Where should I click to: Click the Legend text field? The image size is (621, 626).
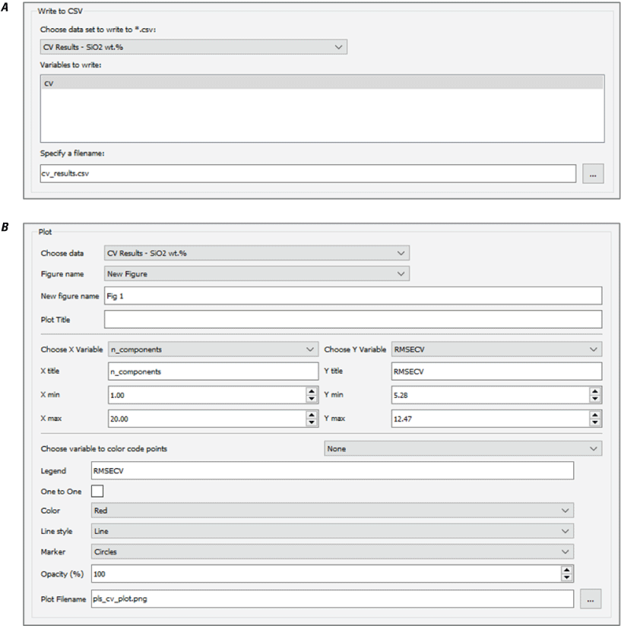(331, 471)
